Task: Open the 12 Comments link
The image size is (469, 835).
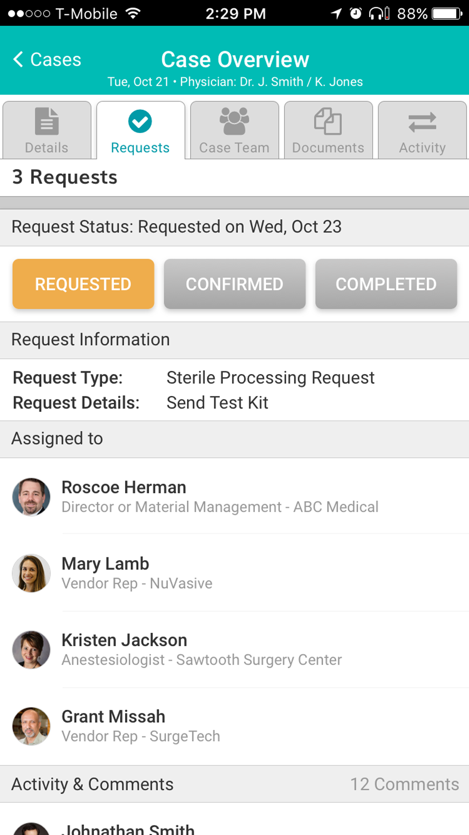Action: coord(404,784)
